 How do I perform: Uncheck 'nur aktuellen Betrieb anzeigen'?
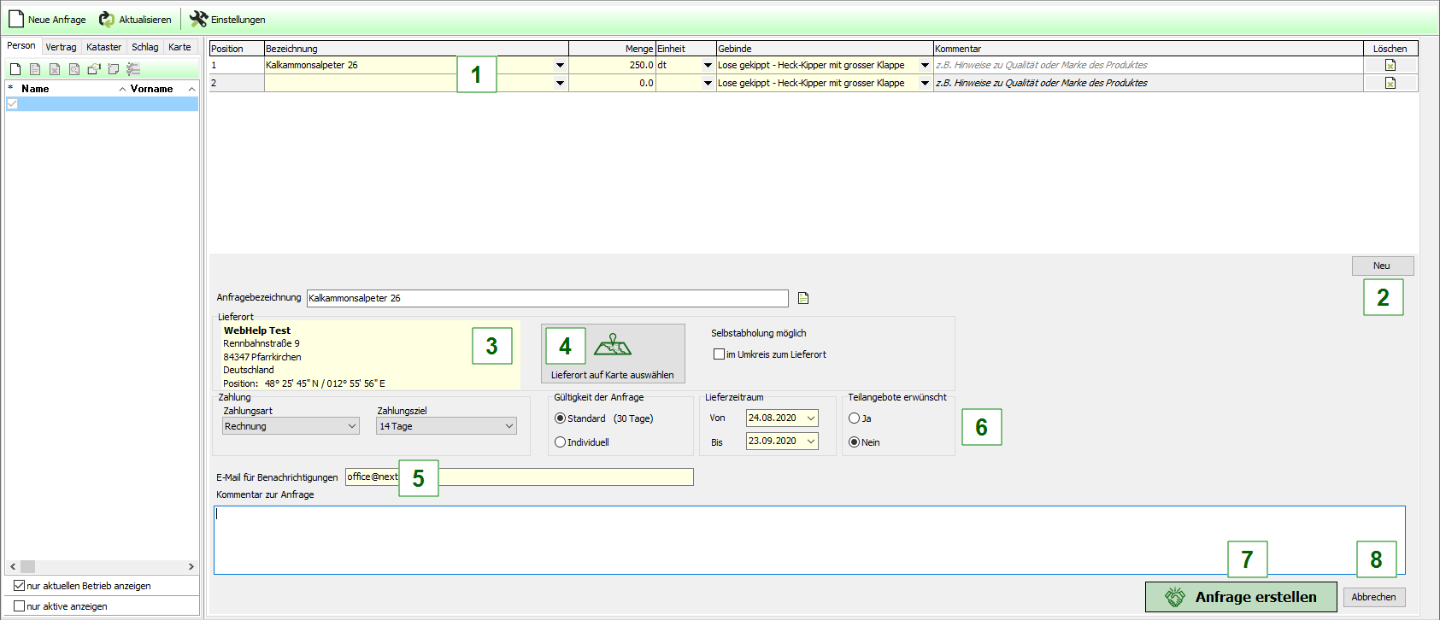(x=20, y=586)
